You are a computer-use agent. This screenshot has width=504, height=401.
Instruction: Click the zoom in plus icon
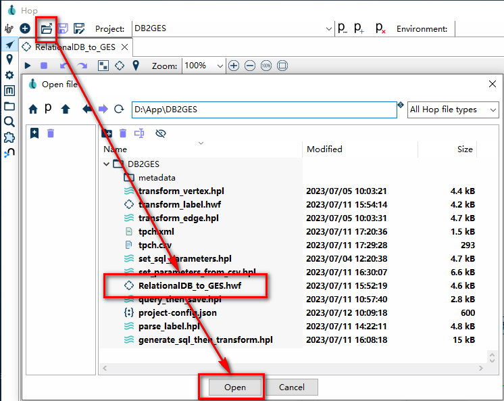[x=234, y=66]
